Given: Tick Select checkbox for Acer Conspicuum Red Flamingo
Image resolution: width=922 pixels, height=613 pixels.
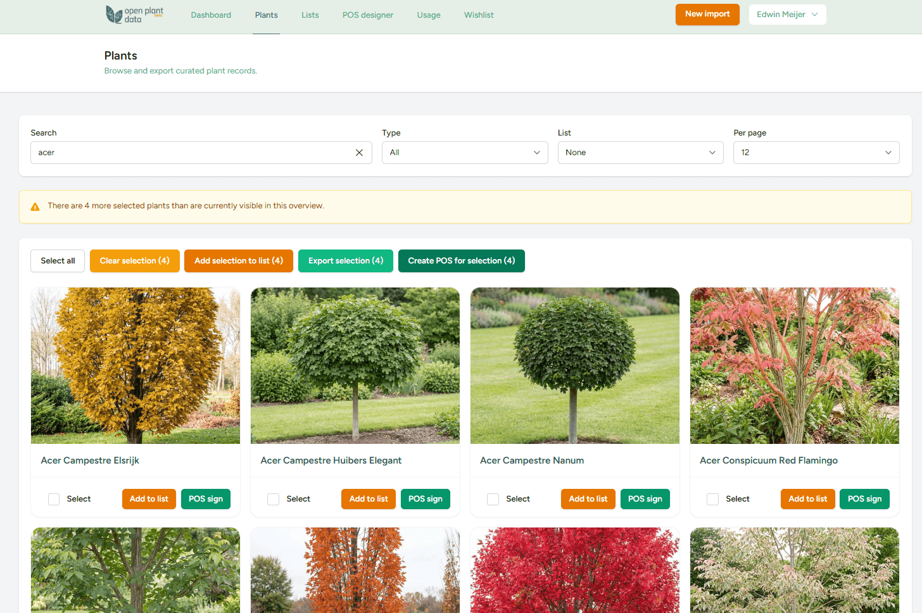Looking at the screenshot, I should point(713,499).
